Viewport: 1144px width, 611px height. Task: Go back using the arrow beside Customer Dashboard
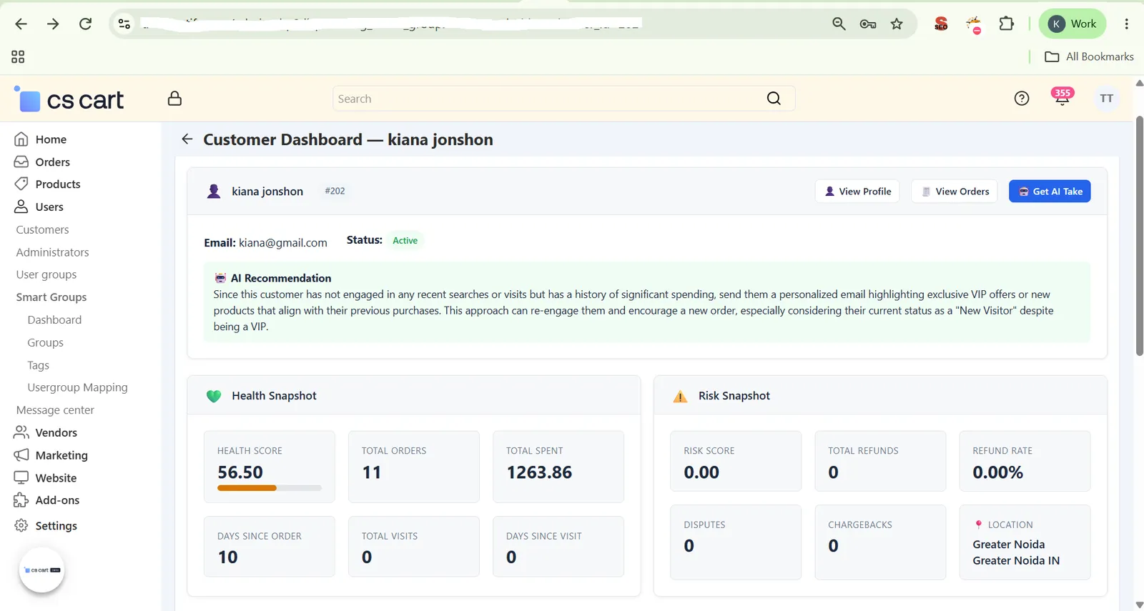click(187, 139)
